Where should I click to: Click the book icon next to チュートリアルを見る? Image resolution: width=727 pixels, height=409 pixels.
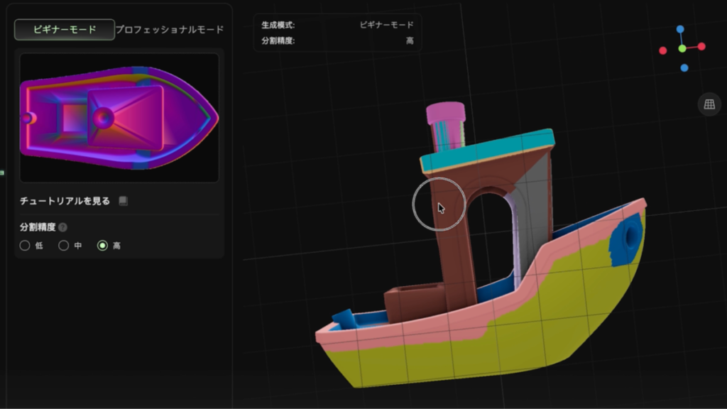(123, 202)
